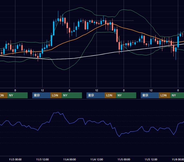Image resolution: width=184 pixels, height=162 pixels.
Task: Select the 11/5 00:00 date label
Action: pyautogui.click(x=124, y=159)
